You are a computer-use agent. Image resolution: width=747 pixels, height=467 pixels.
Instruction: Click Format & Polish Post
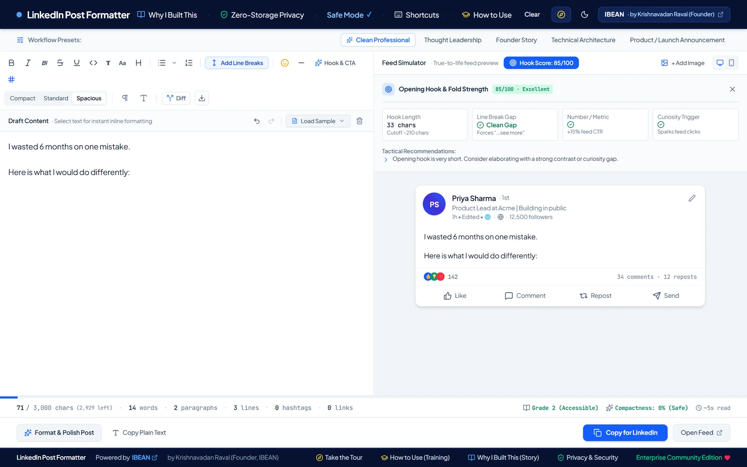point(59,433)
